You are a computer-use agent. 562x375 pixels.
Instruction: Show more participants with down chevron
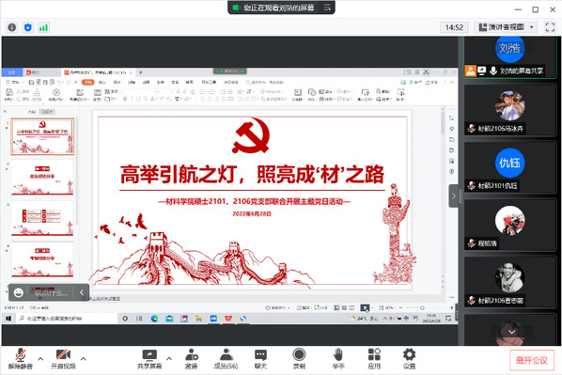click(511, 332)
